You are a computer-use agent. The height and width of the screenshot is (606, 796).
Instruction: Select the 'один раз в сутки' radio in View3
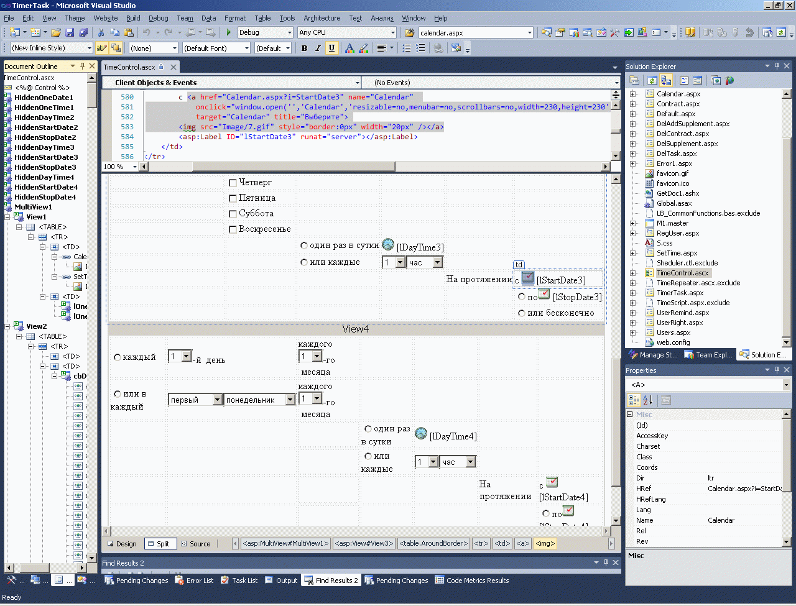[x=304, y=246]
